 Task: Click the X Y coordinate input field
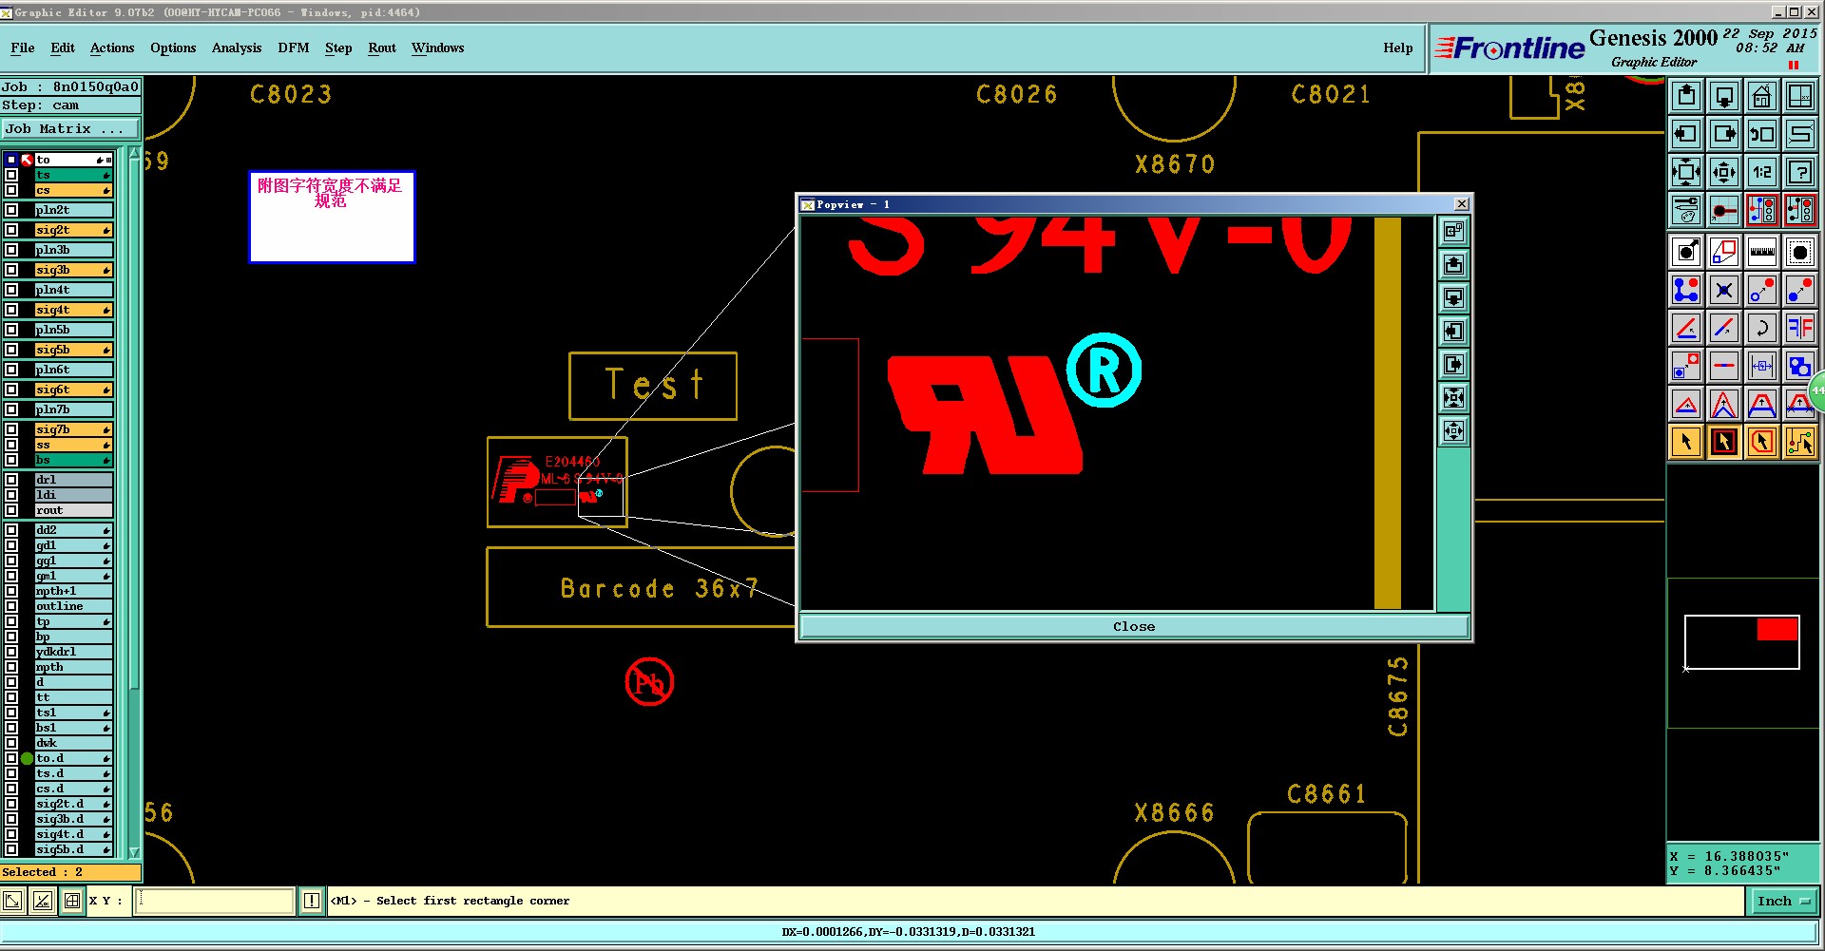(215, 901)
